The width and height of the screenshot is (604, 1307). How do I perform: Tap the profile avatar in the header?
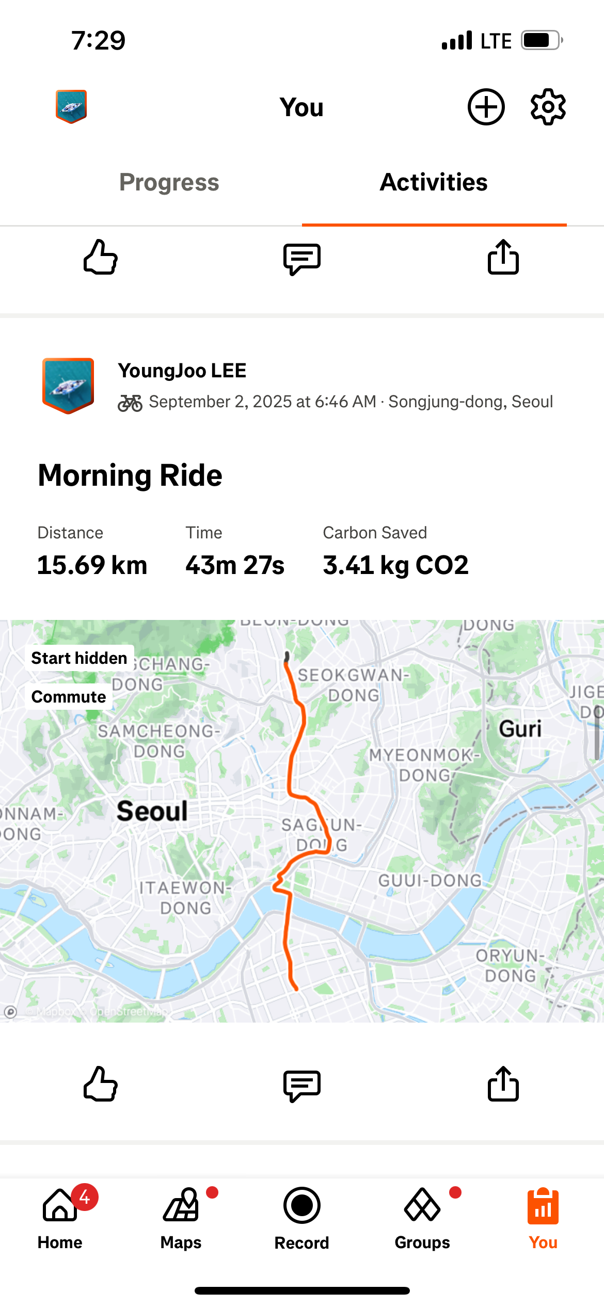(71, 106)
